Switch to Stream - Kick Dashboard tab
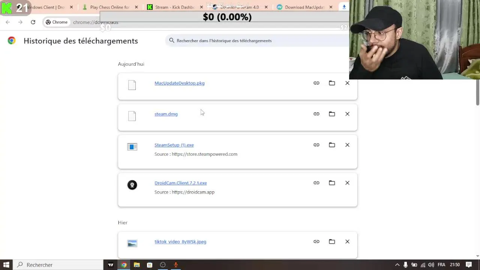Viewport: 480px width, 270px height. tap(175, 7)
